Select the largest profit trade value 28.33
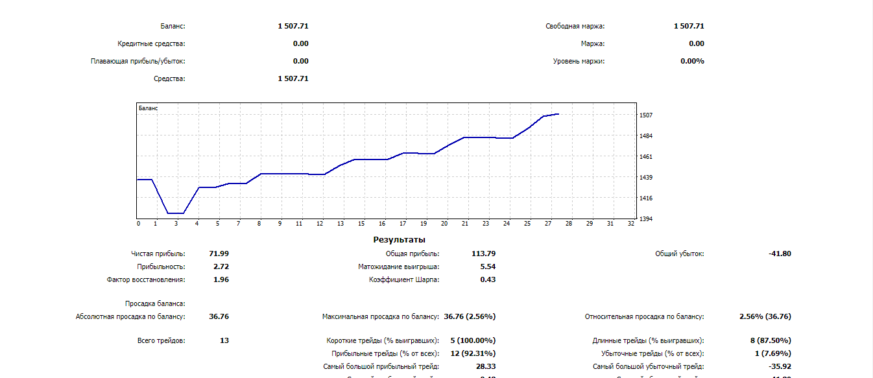Image resolution: width=873 pixels, height=378 pixels. pos(486,367)
